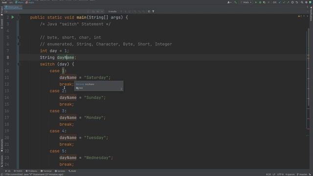The height and width of the screenshot is (176, 313).
Task: Open the Project tool window sidebar button
Action: [2, 11]
